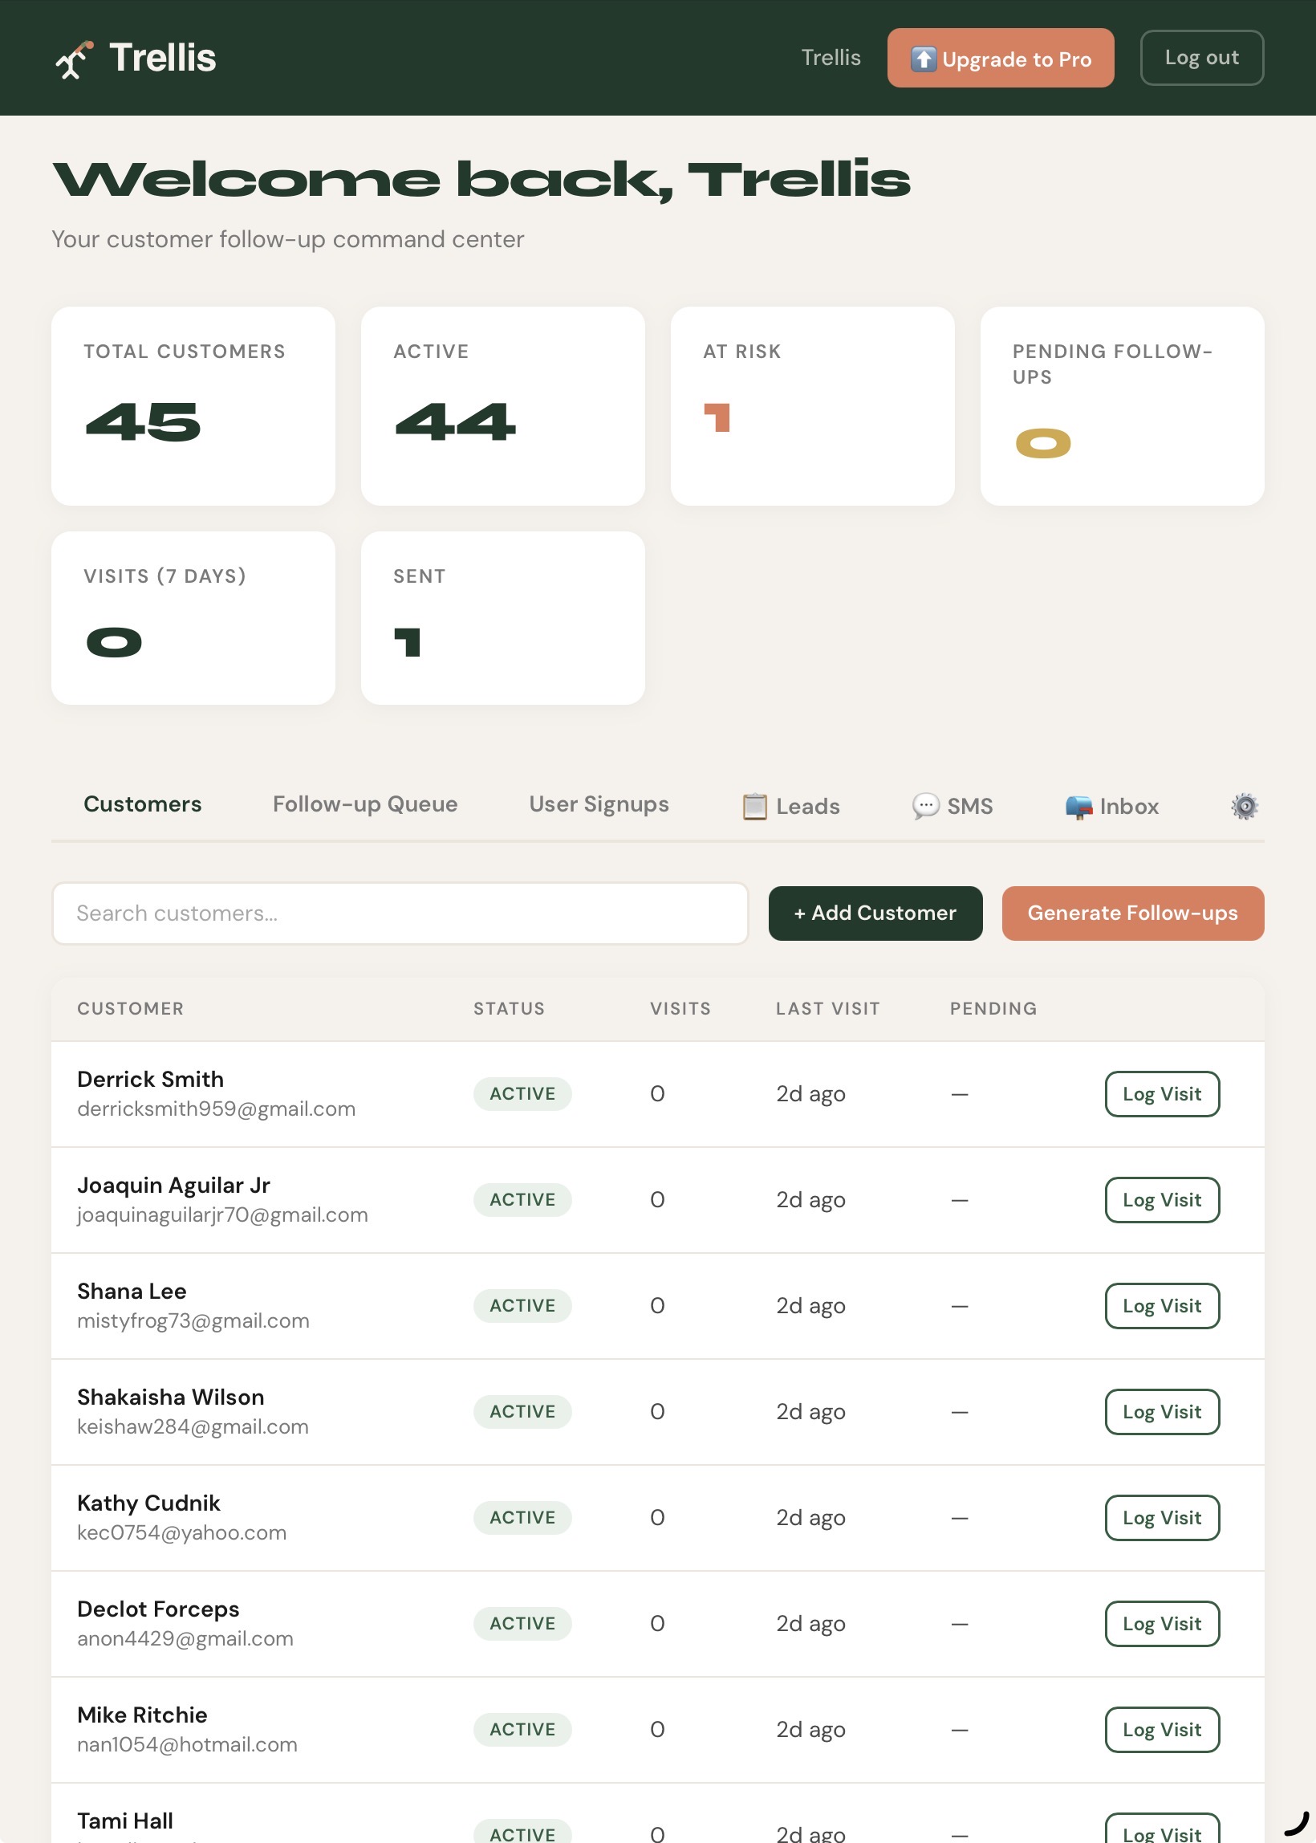Open SMS tab with speech bubble icon
1316x1843 pixels.
pos(952,806)
